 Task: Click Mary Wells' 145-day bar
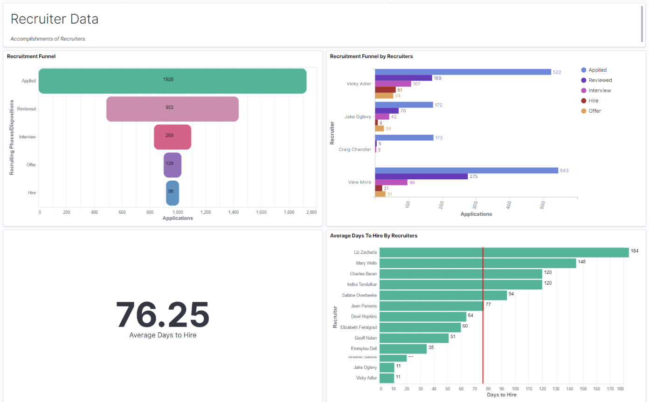click(x=476, y=262)
